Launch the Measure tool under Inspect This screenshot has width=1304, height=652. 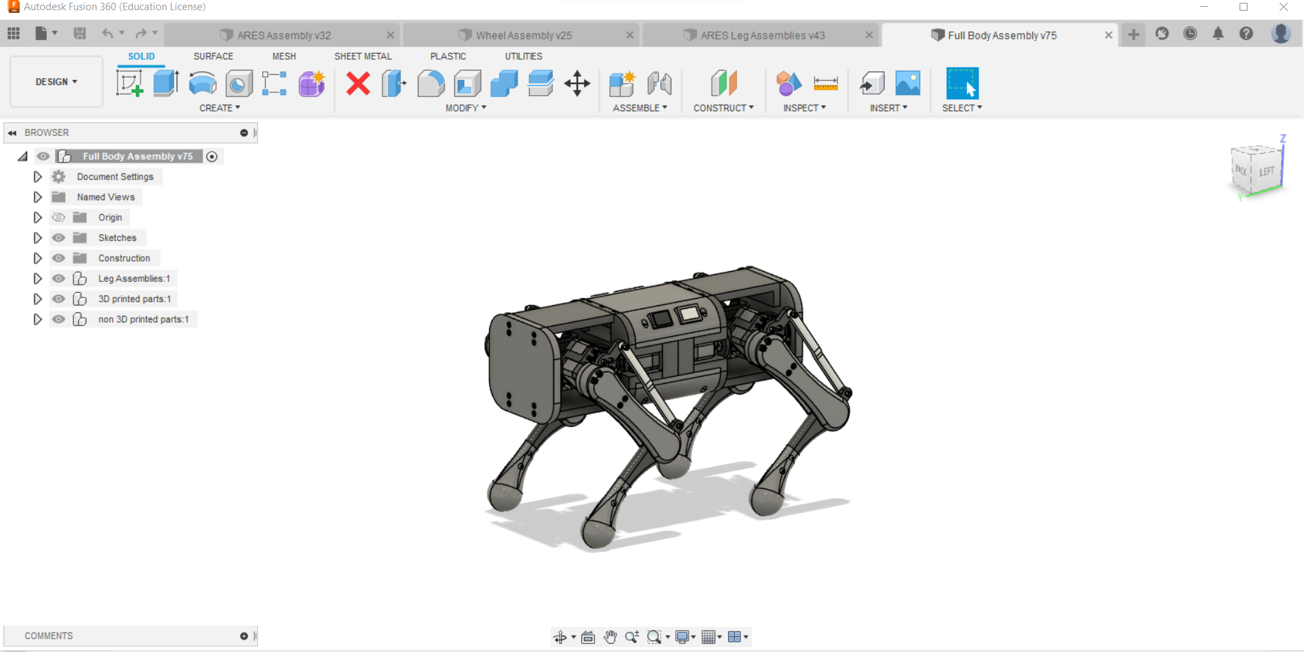(x=825, y=84)
